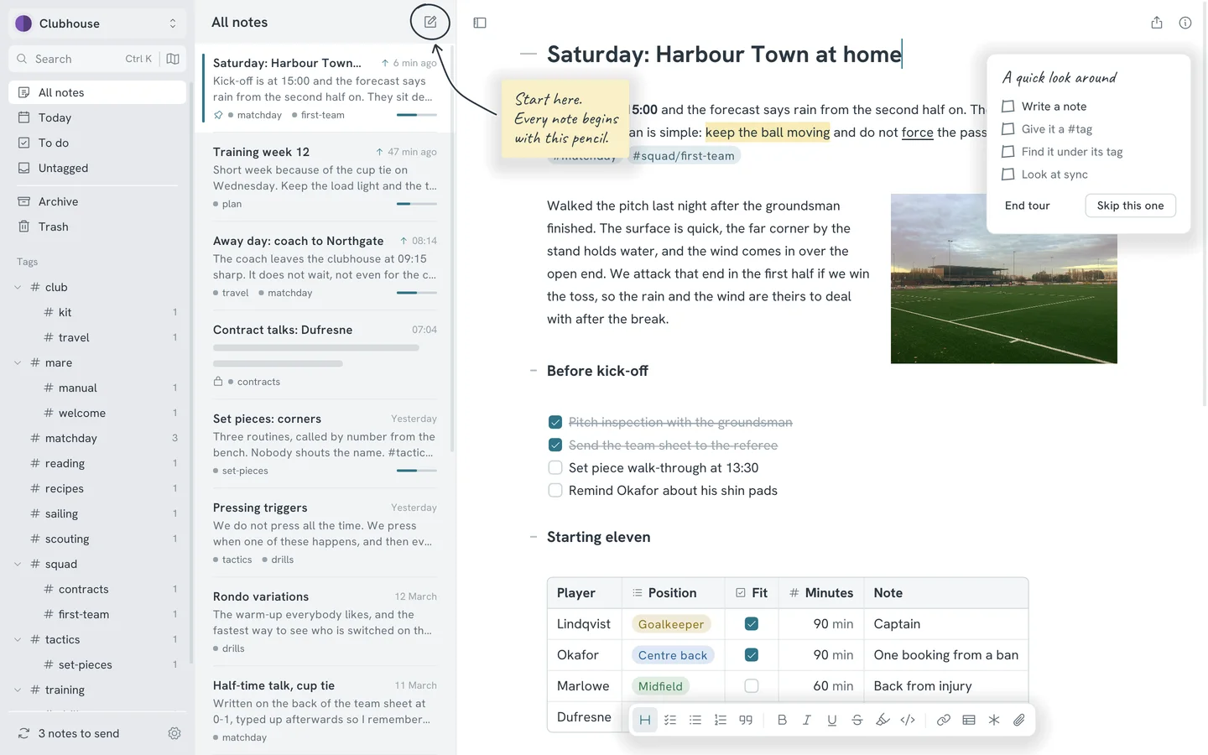
Task: Insert a table from the formatting toolbar
Action: tap(969, 720)
